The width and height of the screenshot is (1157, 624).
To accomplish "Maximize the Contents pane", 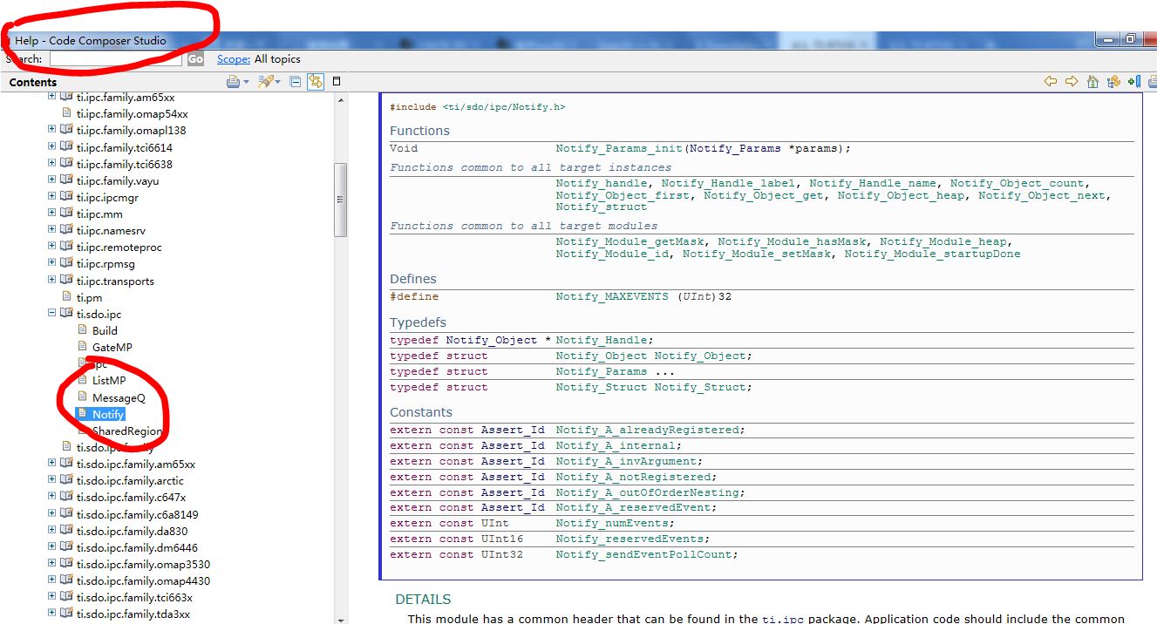I will click(x=337, y=82).
